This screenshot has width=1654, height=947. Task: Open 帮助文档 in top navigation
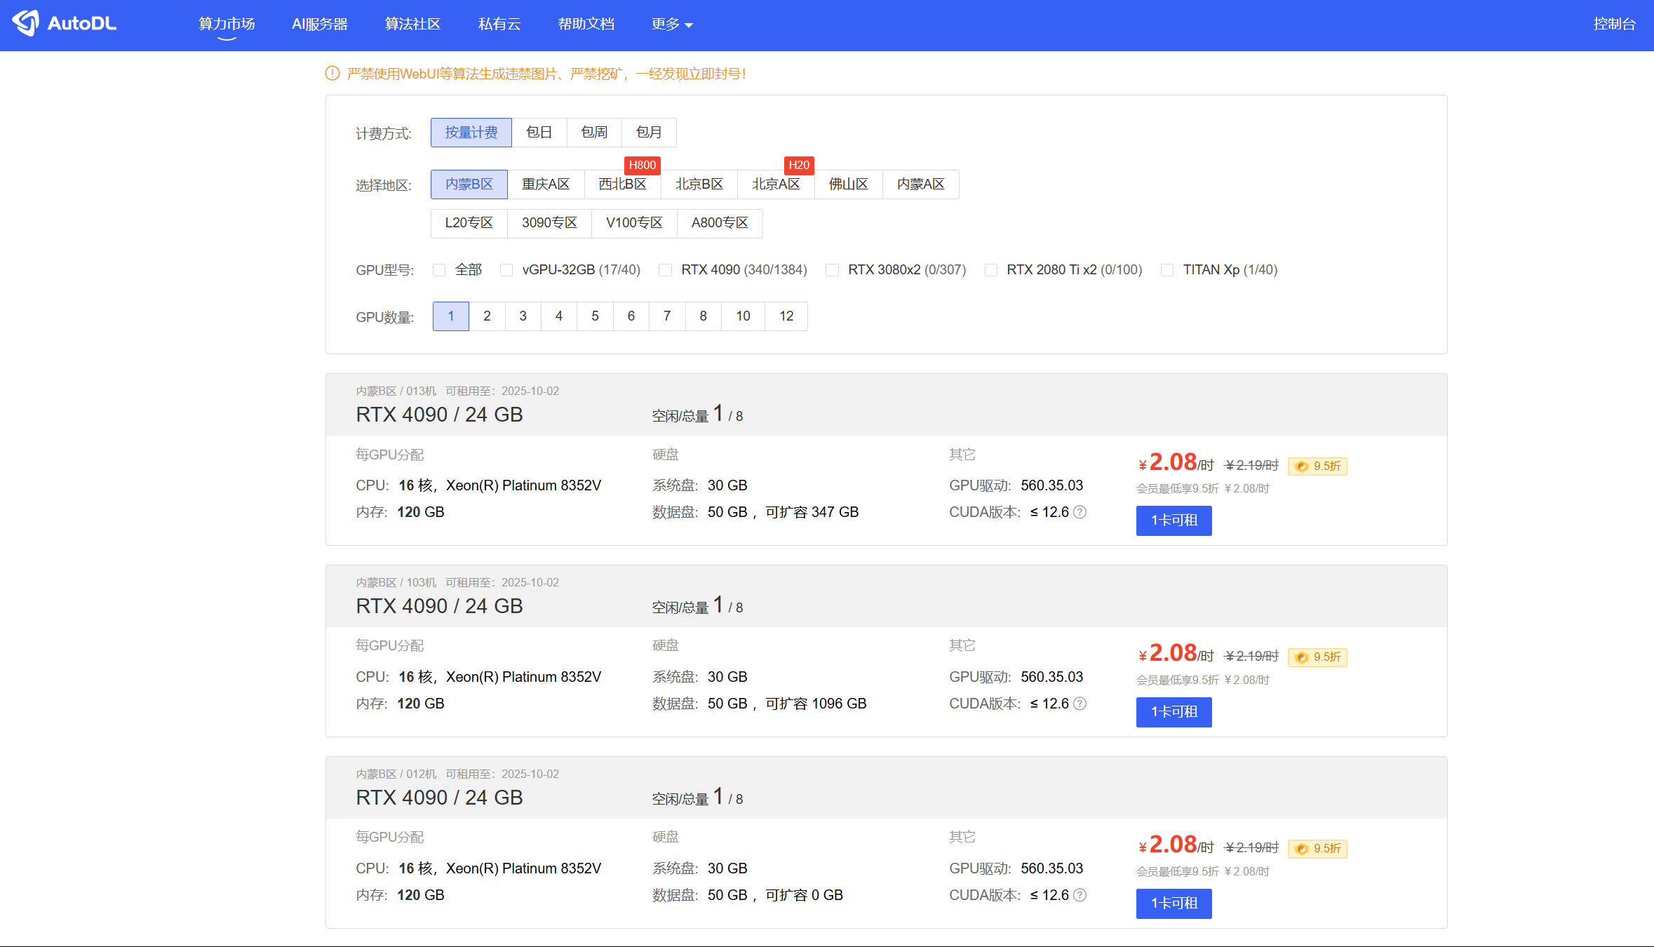tap(586, 25)
